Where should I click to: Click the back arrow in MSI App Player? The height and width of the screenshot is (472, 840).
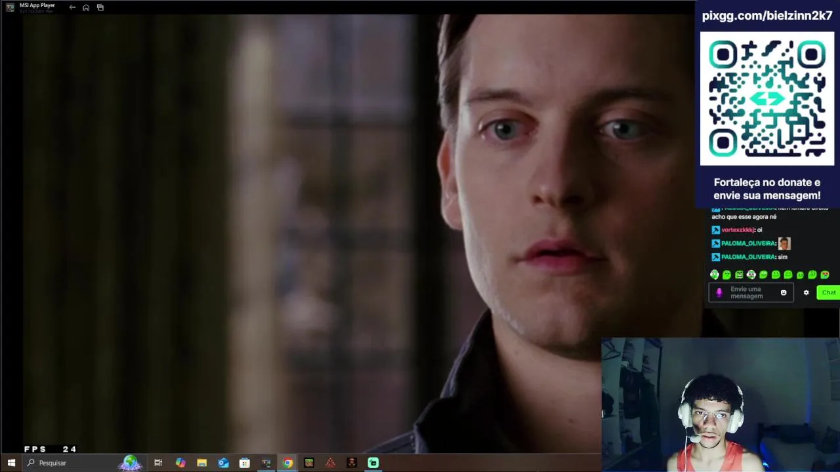point(72,7)
